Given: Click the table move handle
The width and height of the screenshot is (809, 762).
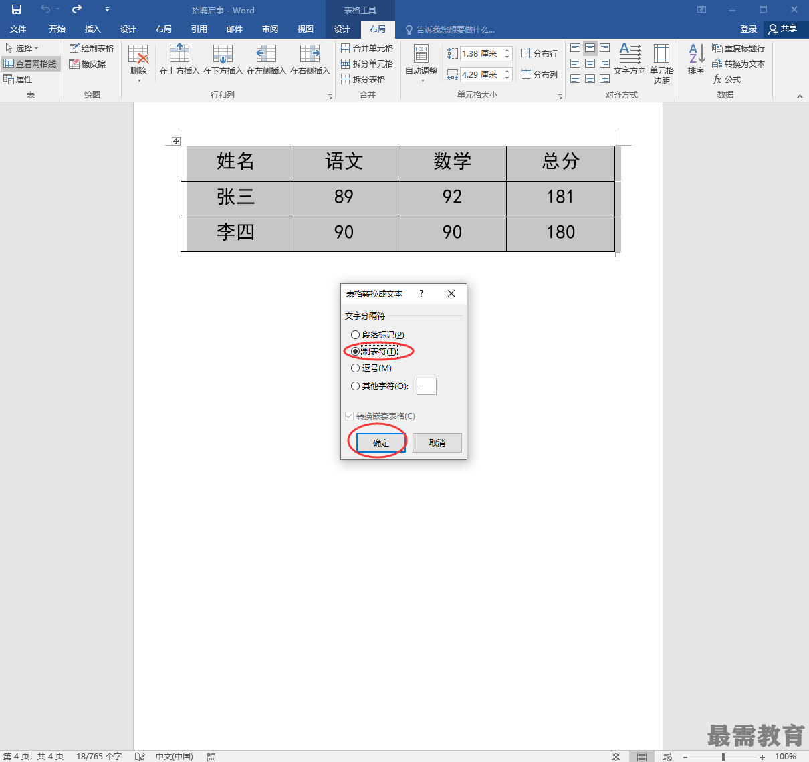Looking at the screenshot, I should [x=176, y=141].
